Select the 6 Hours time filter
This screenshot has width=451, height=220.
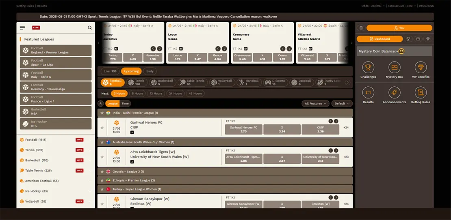tap(137, 94)
